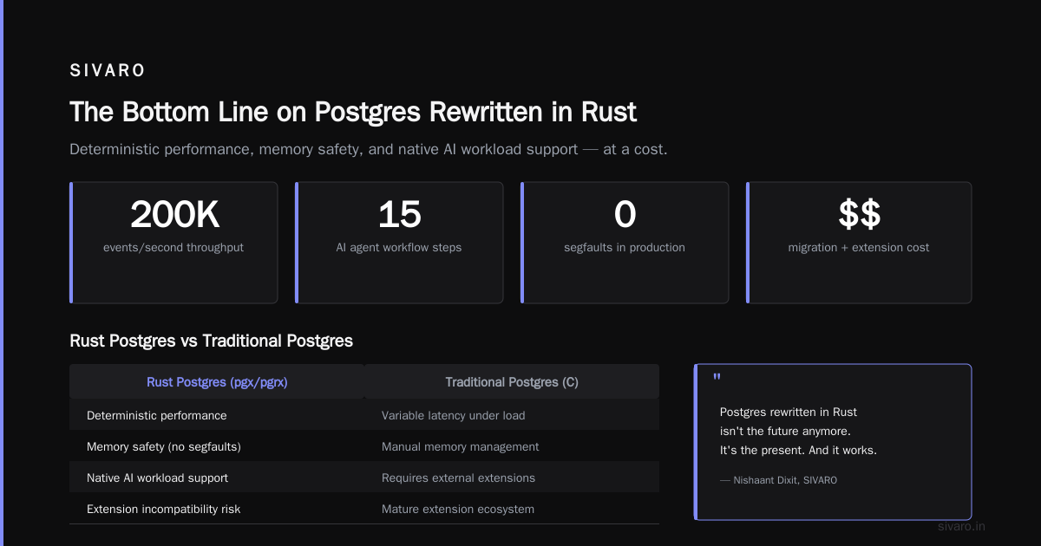Click the Mature extension ecosystem cell
Viewport: 1041px width, 546px height.
pos(512,509)
